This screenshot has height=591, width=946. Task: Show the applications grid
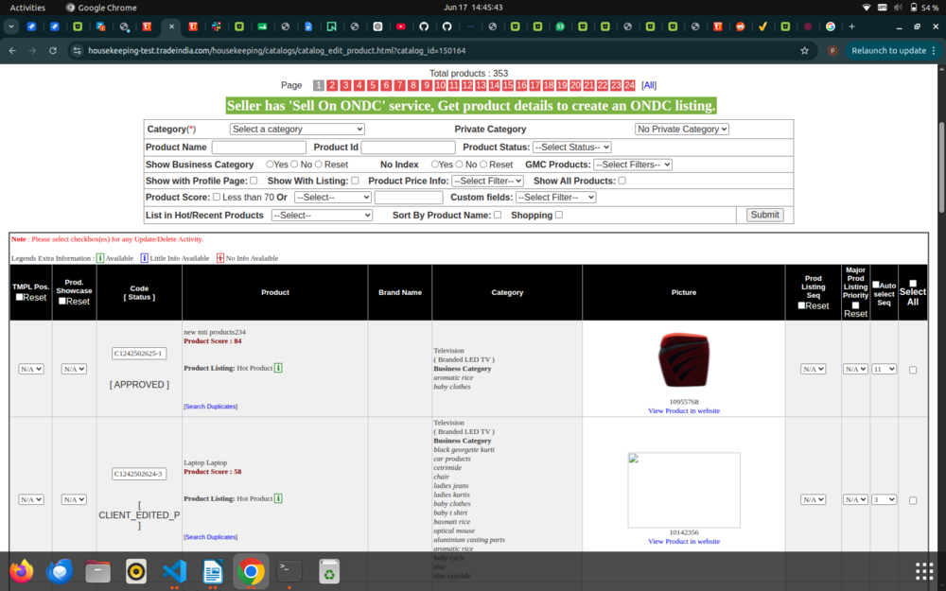click(924, 570)
